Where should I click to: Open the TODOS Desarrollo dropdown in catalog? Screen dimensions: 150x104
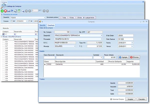click(45, 18)
